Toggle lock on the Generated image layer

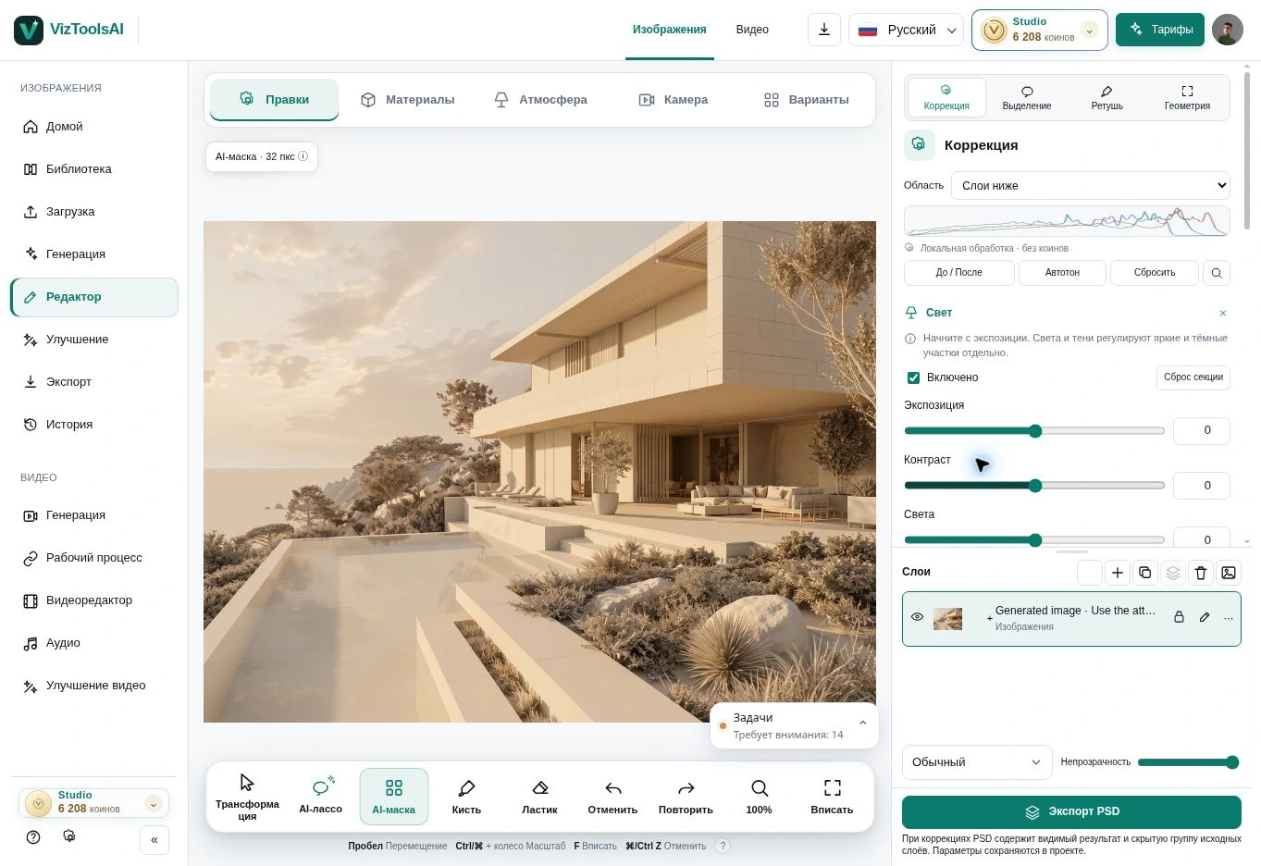(1179, 617)
